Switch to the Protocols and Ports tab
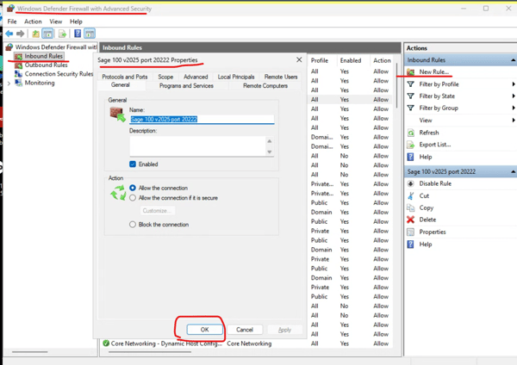 (x=124, y=77)
